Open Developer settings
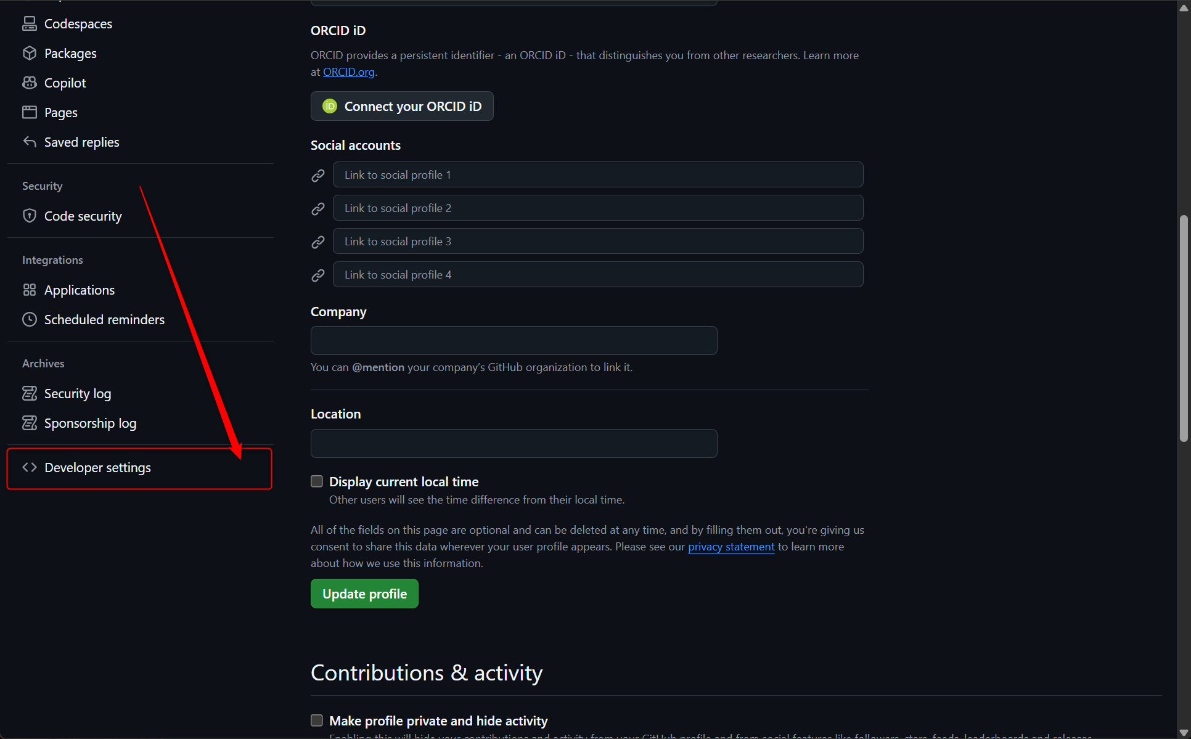1191x739 pixels. (97, 467)
